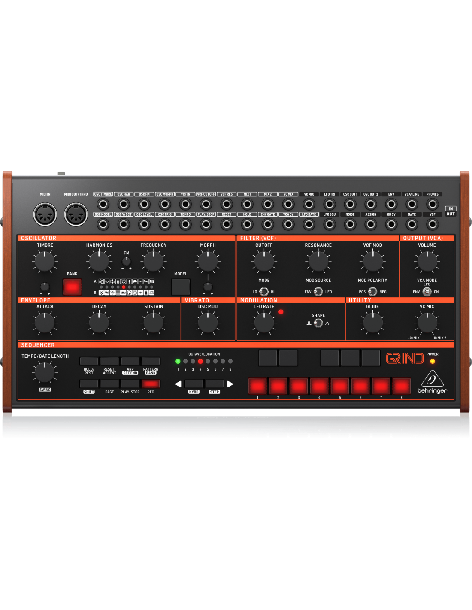472x610 pixels.
Task: Flip the VCA MODE switch
Action: click(427, 292)
